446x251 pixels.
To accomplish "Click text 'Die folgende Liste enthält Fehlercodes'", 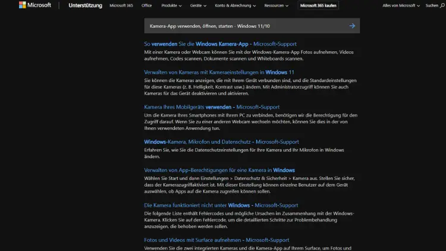I will pyautogui.click(x=184, y=214).
